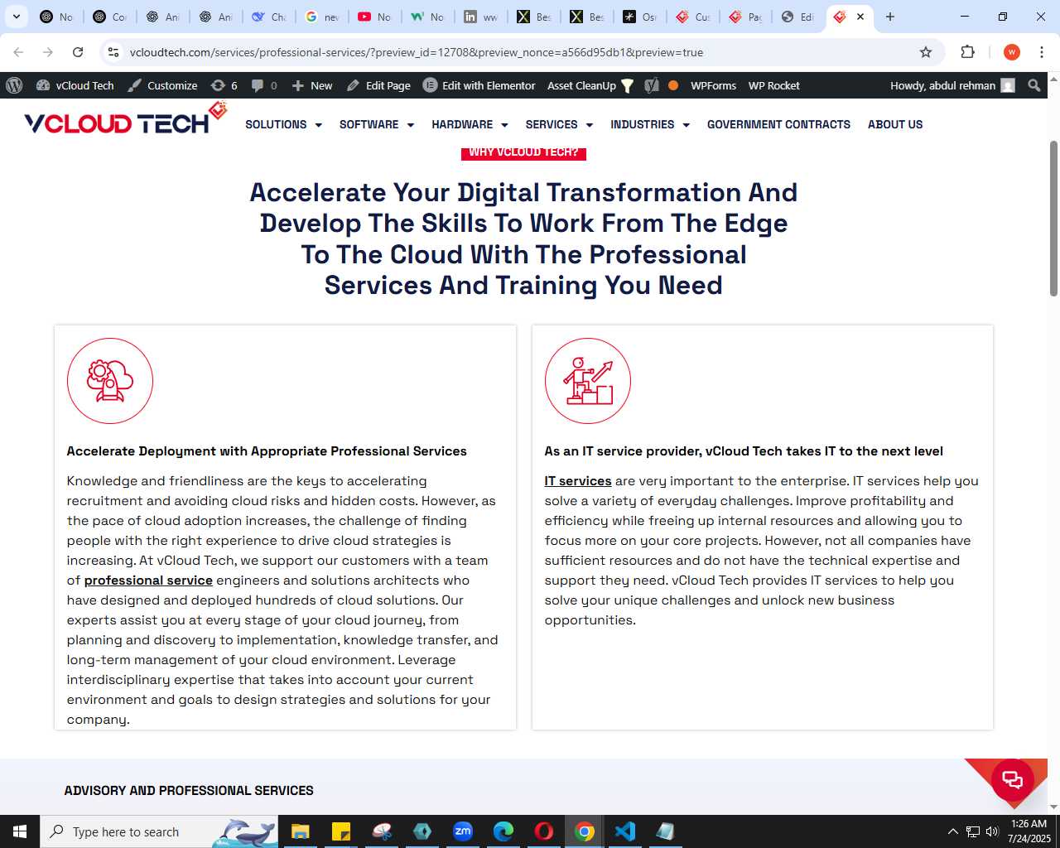This screenshot has width=1060, height=848.
Task: Click the volume speaker icon
Action: (x=992, y=831)
